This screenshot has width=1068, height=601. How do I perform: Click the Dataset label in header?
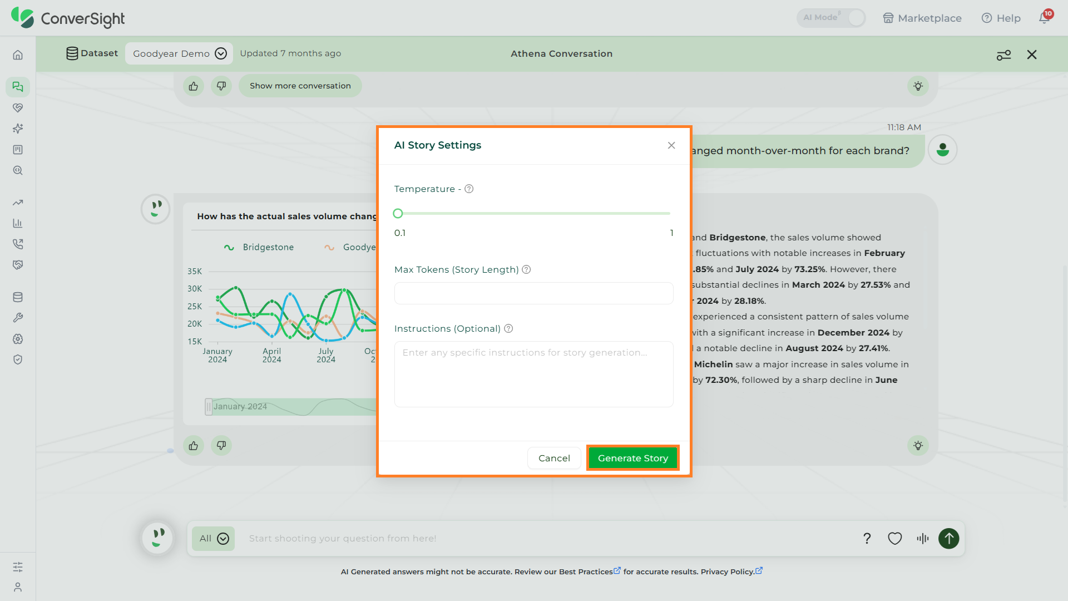[x=92, y=53]
